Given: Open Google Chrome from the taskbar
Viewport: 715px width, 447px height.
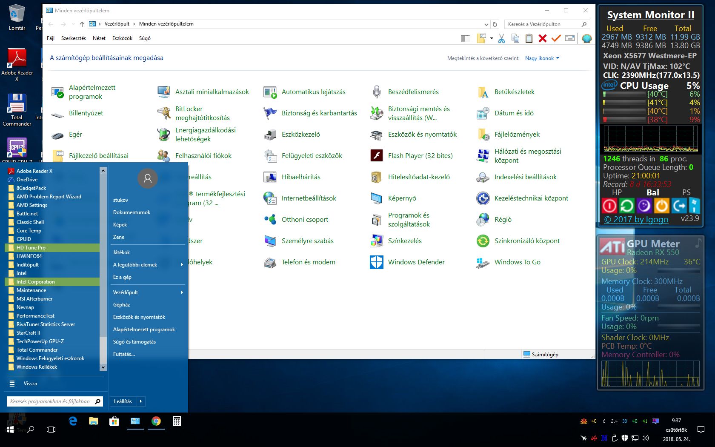Looking at the screenshot, I should [x=156, y=421].
